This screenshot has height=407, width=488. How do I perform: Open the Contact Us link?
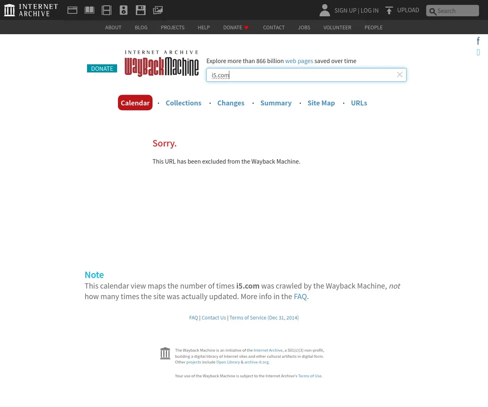pyautogui.click(x=213, y=318)
